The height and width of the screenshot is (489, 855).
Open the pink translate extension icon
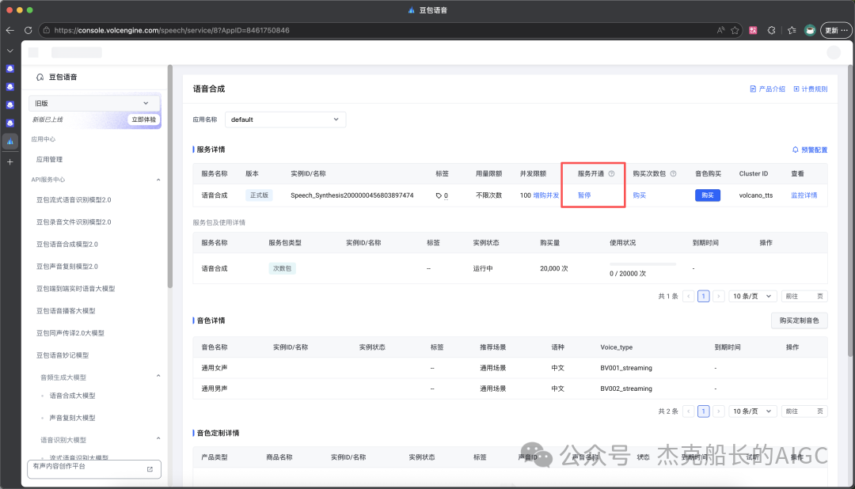pos(753,31)
